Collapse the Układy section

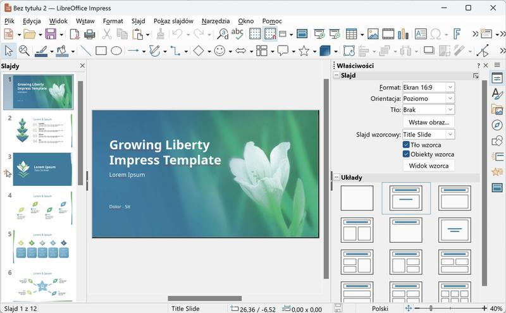(336, 177)
